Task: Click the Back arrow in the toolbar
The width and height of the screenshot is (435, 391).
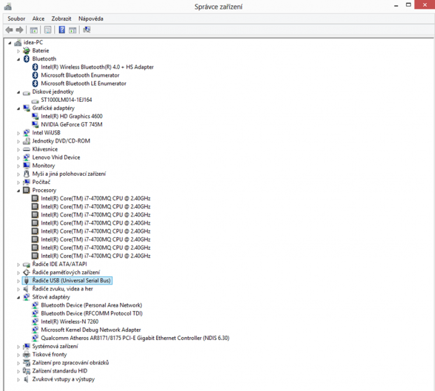Action: 9,30
